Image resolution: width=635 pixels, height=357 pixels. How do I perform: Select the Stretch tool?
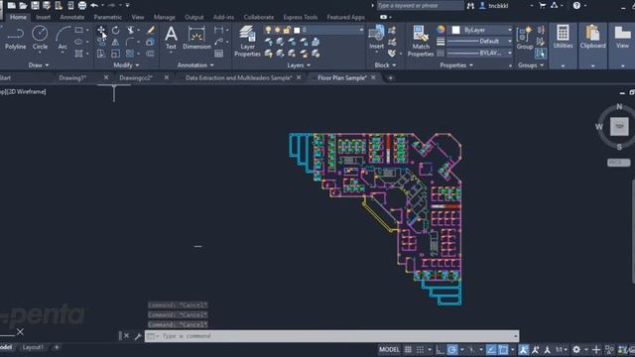[x=101, y=54]
